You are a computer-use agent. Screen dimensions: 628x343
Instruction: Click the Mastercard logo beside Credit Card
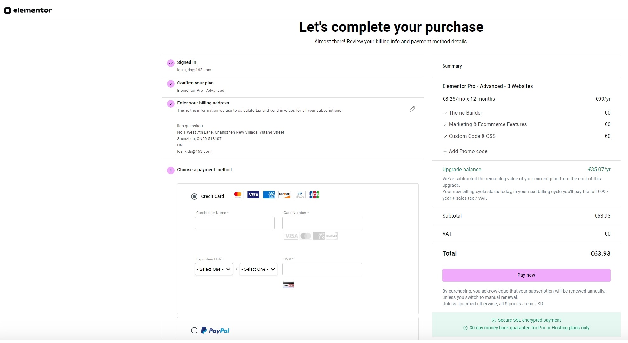click(238, 195)
